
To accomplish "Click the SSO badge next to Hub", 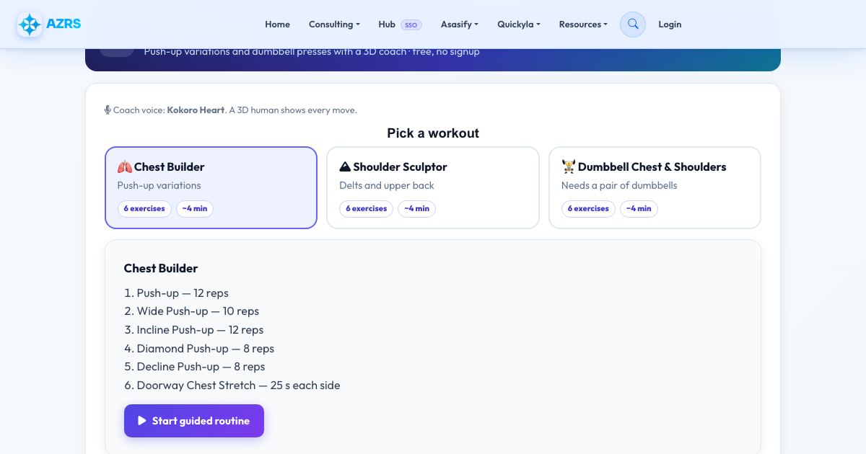I will click(x=411, y=25).
